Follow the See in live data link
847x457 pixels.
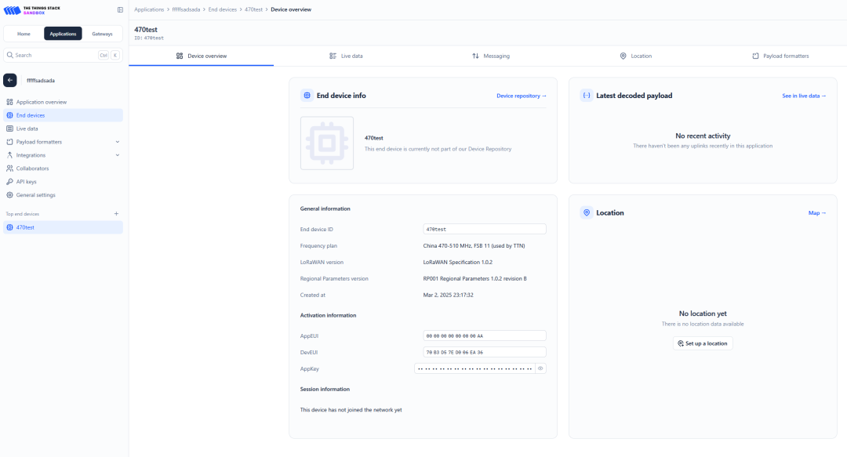click(x=804, y=96)
